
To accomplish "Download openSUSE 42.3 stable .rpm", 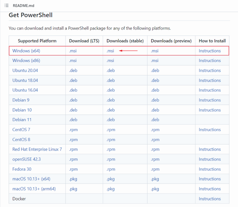I will pyautogui.click(x=111, y=159).
